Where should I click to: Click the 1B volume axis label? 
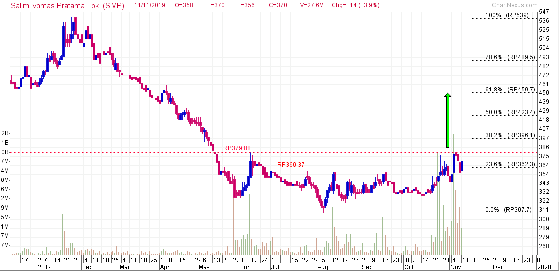pyautogui.click(x=4, y=143)
